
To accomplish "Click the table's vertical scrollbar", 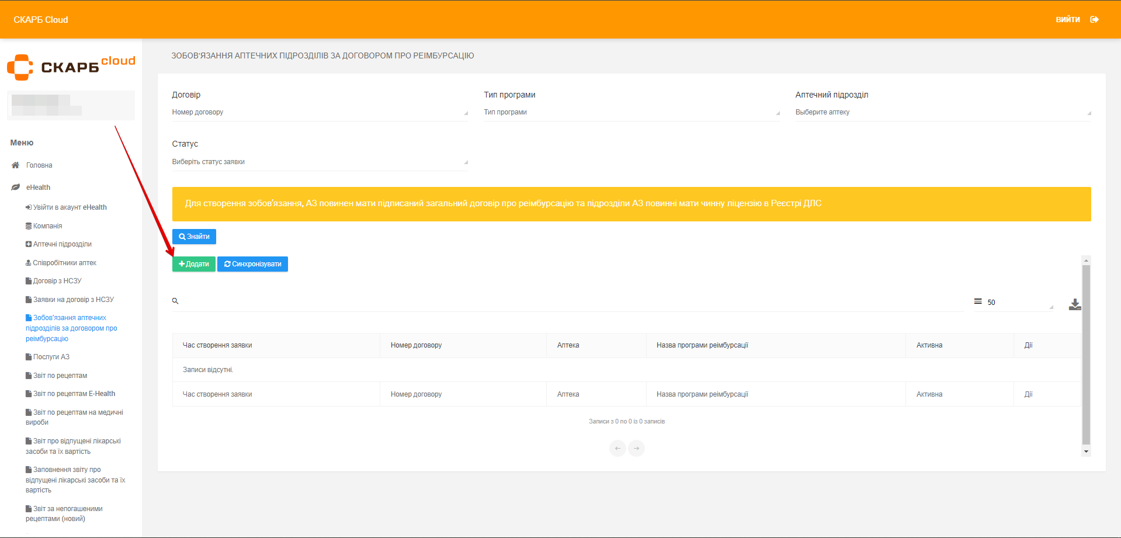I will [1086, 354].
